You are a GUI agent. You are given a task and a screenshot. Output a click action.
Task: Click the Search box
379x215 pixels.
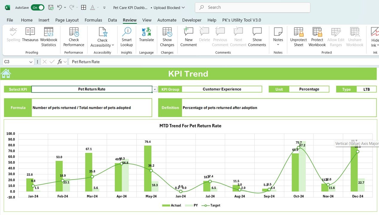tap(253, 7)
